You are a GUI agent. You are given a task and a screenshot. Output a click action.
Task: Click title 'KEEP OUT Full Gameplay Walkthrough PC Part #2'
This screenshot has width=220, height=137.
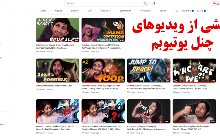coord(191,128)
